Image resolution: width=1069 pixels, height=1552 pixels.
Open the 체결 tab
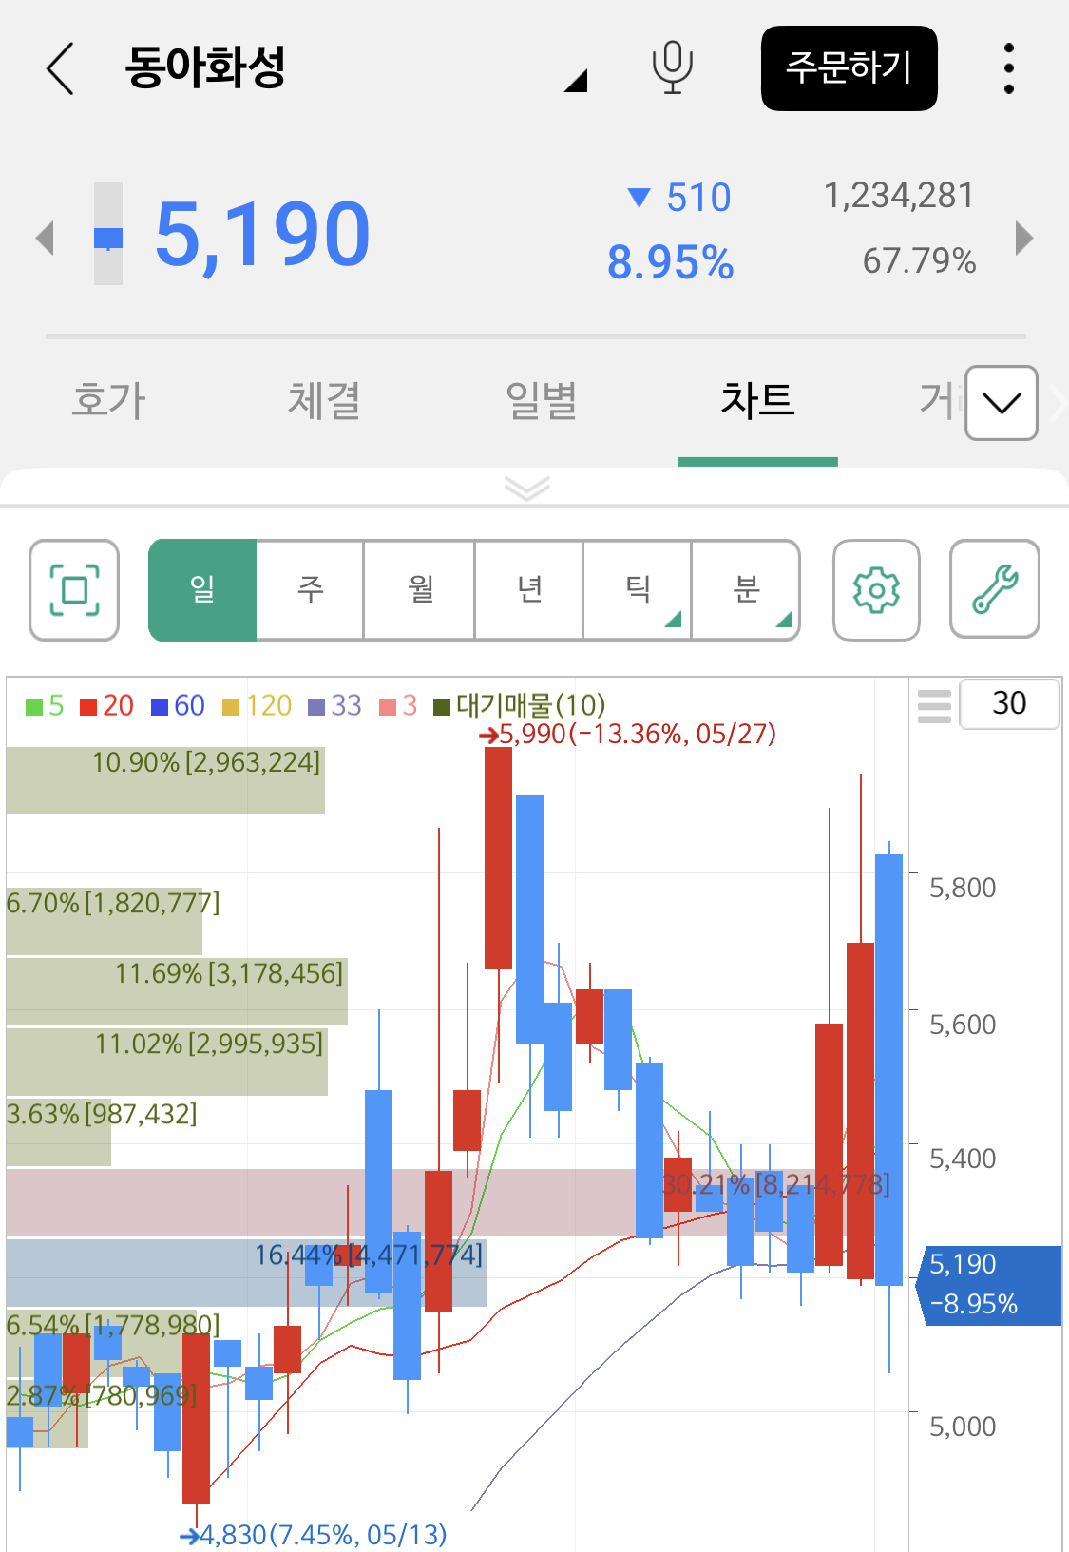click(324, 400)
